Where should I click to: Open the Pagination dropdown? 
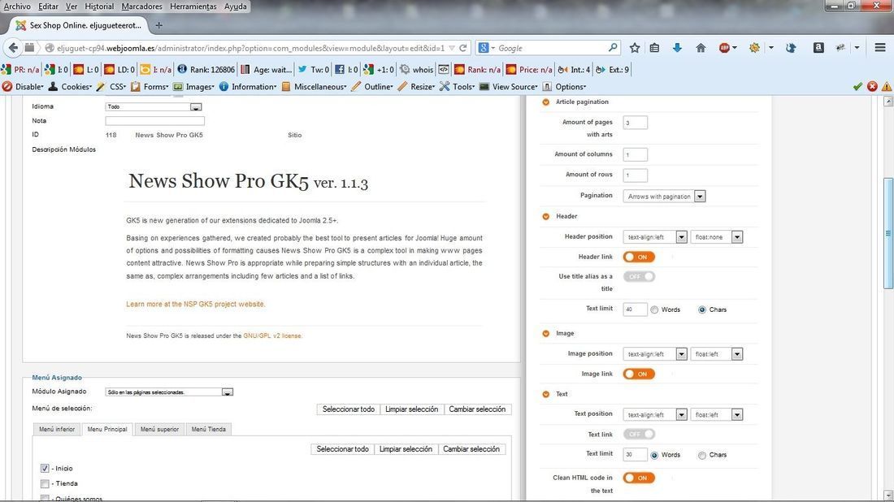pos(664,196)
